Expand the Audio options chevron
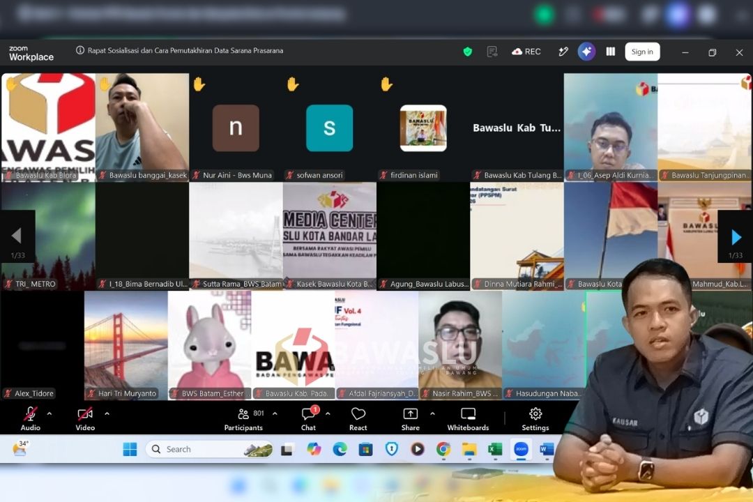The width and height of the screenshot is (753, 502). click(x=50, y=413)
